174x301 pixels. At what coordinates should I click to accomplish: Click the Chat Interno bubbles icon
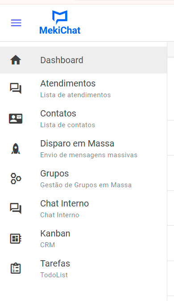(x=16, y=208)
